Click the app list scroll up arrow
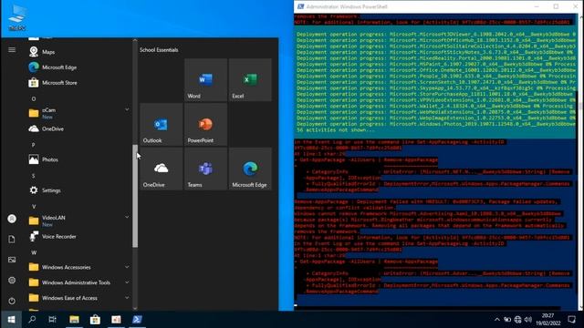Screen dimensions: 584x328 [135, 40]
